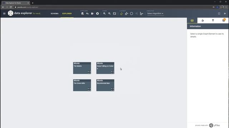Click the zoom out magnifier
The height and width of the screenshot is (128, 229).
[109, 14]
